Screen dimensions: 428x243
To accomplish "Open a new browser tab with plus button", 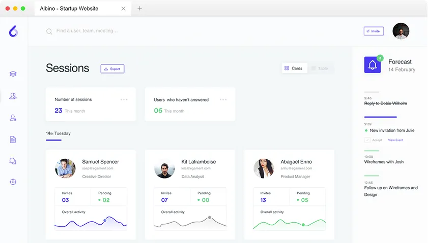I will point(140,8).
